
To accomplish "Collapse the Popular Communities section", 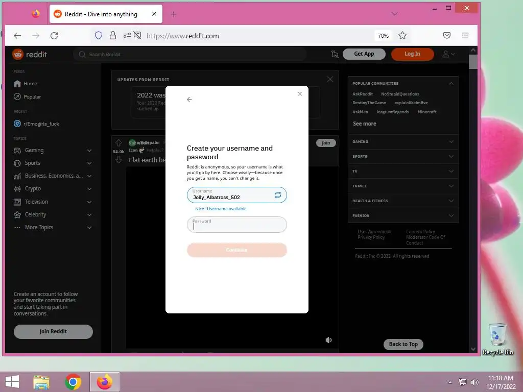I will (451, 83).
